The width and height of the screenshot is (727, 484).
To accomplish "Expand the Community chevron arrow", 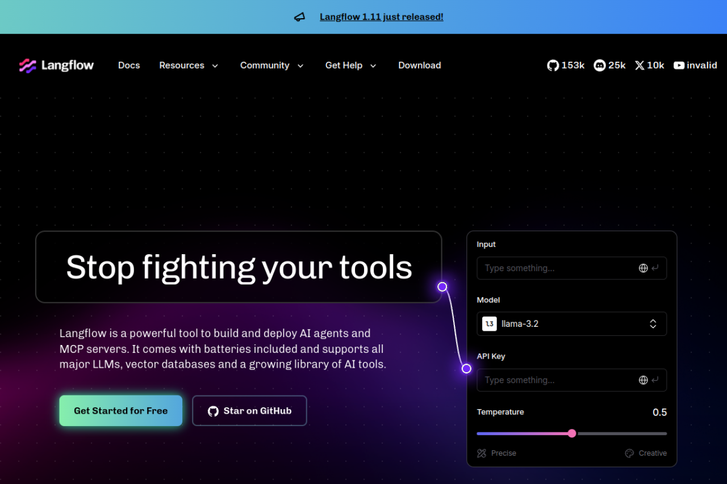I will (x=300, y=66).
